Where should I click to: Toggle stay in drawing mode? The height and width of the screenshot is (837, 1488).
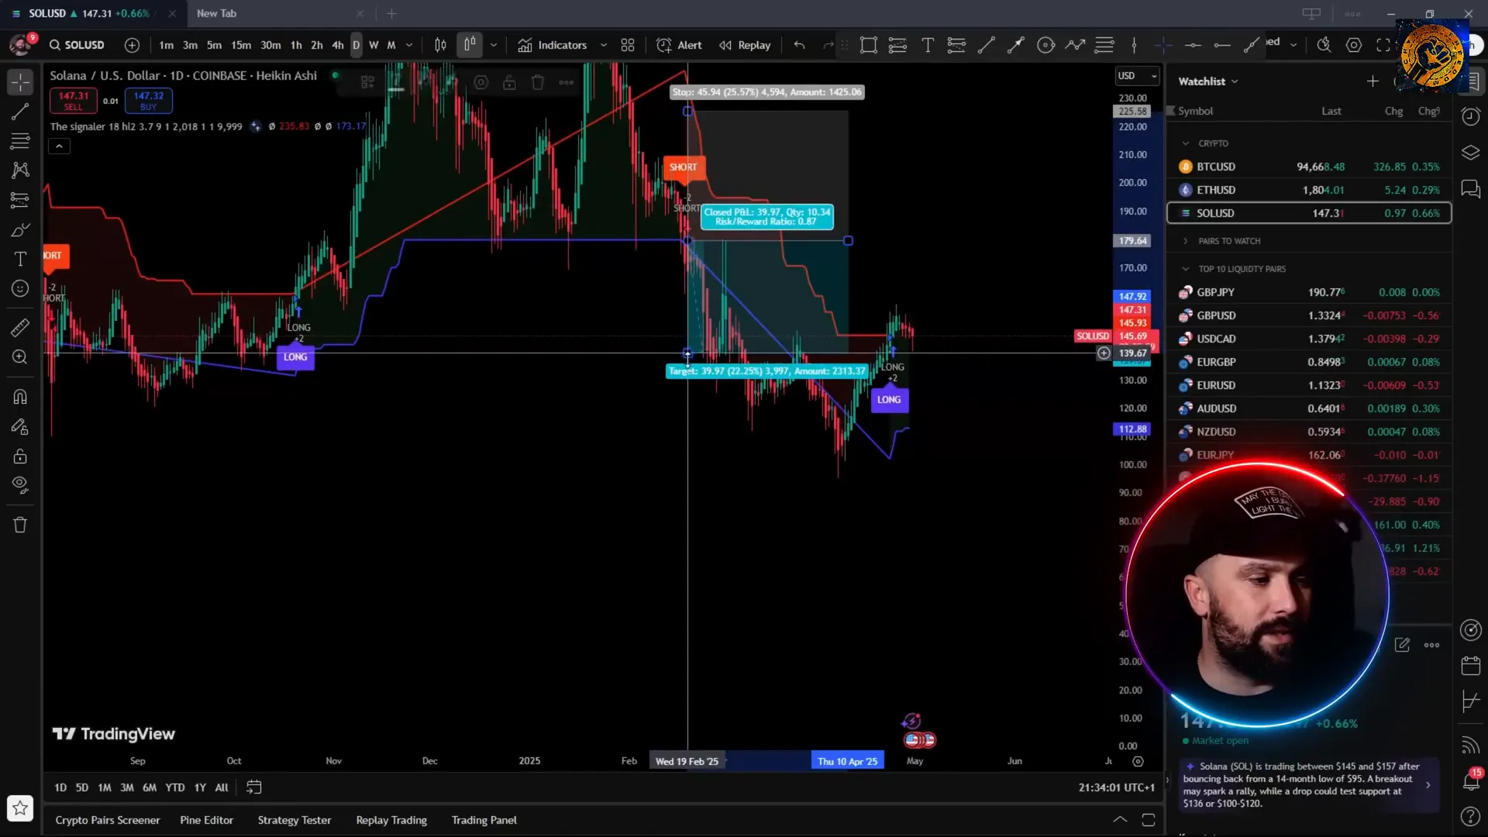pyautogui.click(x=20, y=426)
